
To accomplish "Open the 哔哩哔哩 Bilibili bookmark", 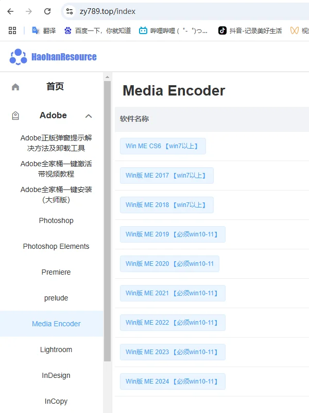I will [173, 30].
